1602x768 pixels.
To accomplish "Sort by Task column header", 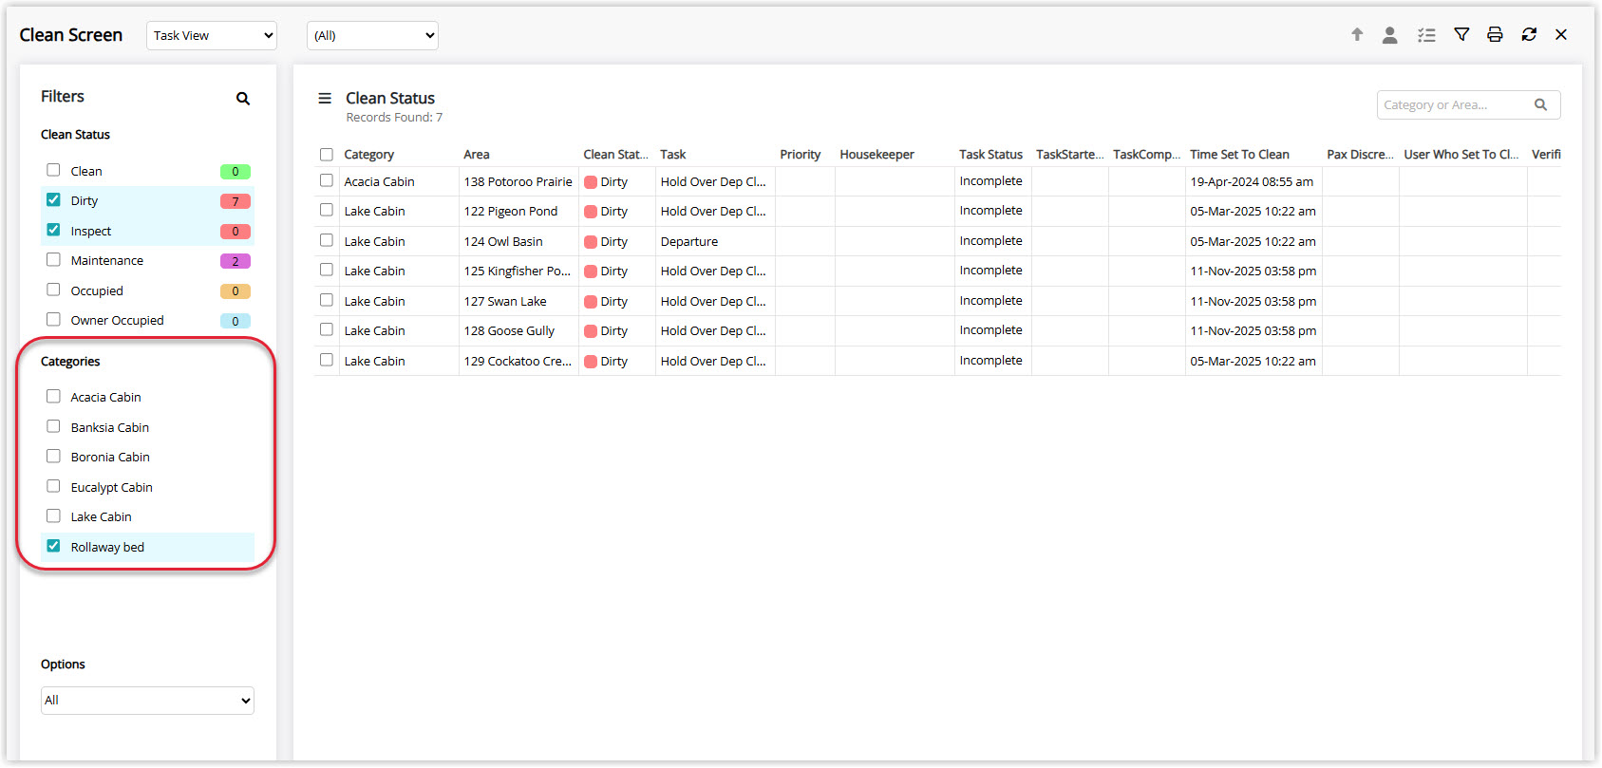I will 673,155.
